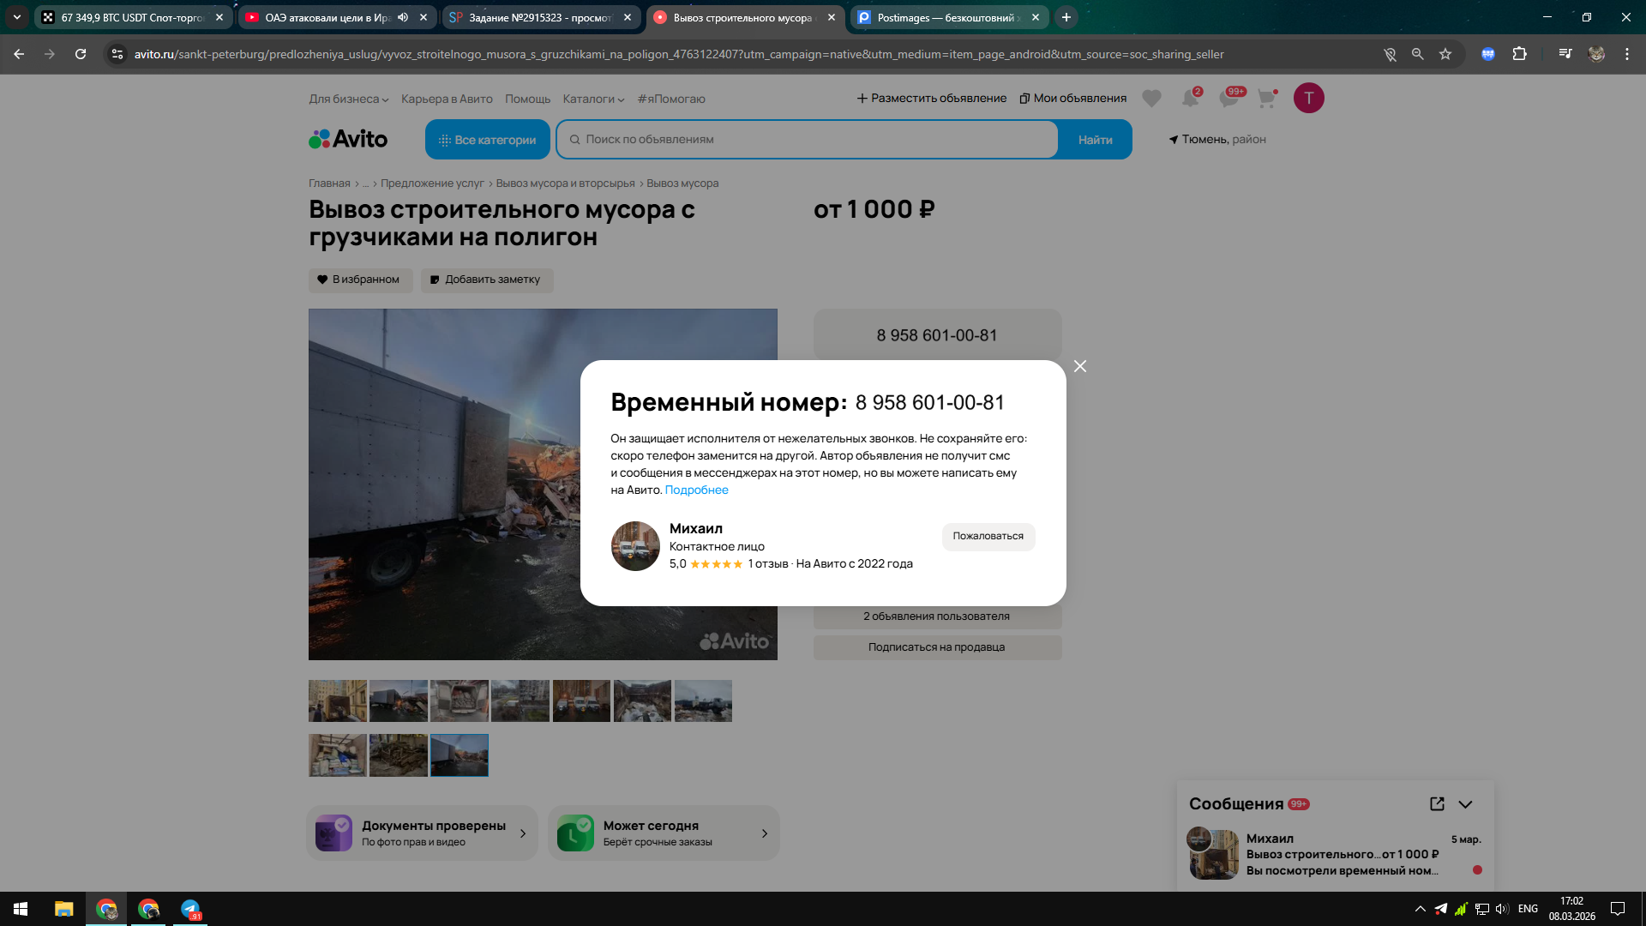
Task: Click the 'Подробнее' link in popup
Action: 696,490
